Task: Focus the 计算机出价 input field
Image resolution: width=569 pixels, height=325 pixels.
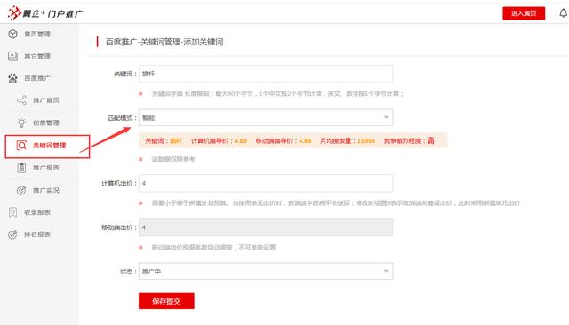Action: coord(266,183)
